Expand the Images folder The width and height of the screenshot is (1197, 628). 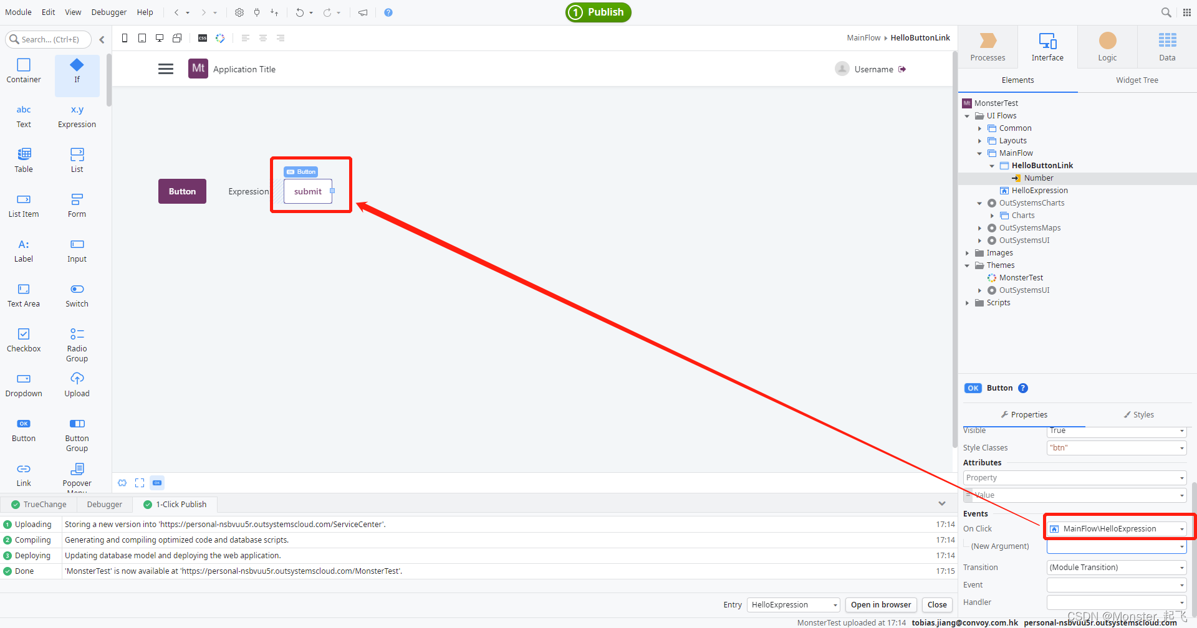tap(967, 253)
